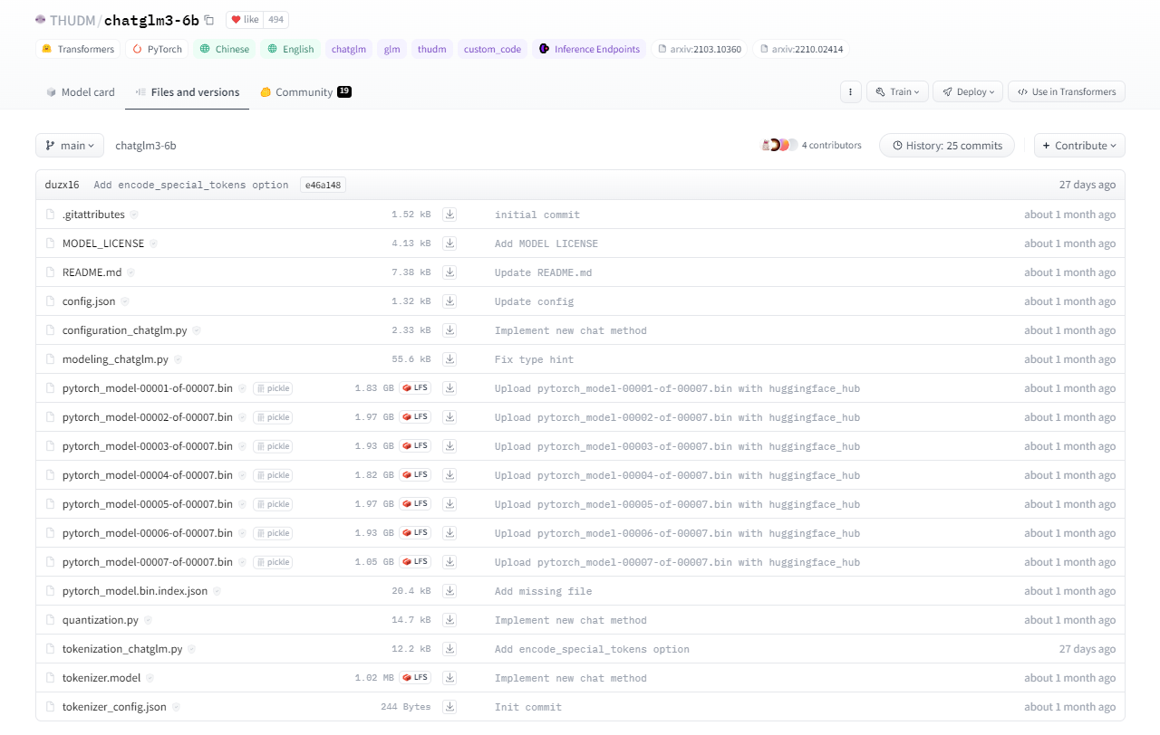Download pytorch_model-00006-of-00007.bin icon
Image resolution: width=1160 pixels, height=735 pixels.
(449, 533)
